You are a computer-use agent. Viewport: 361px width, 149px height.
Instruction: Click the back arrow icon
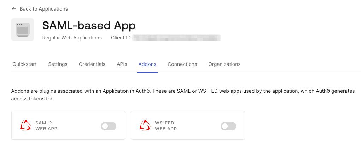pos(14,9)
